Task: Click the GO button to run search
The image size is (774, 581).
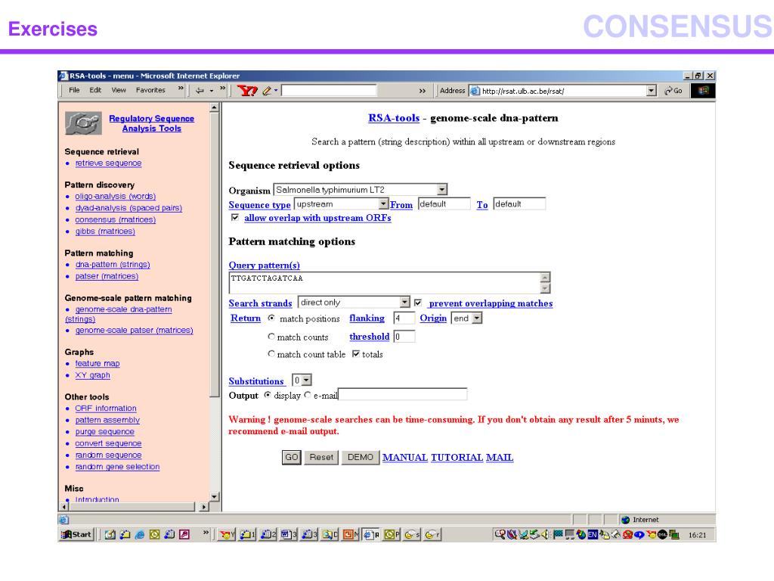Action: coord(291,457)
